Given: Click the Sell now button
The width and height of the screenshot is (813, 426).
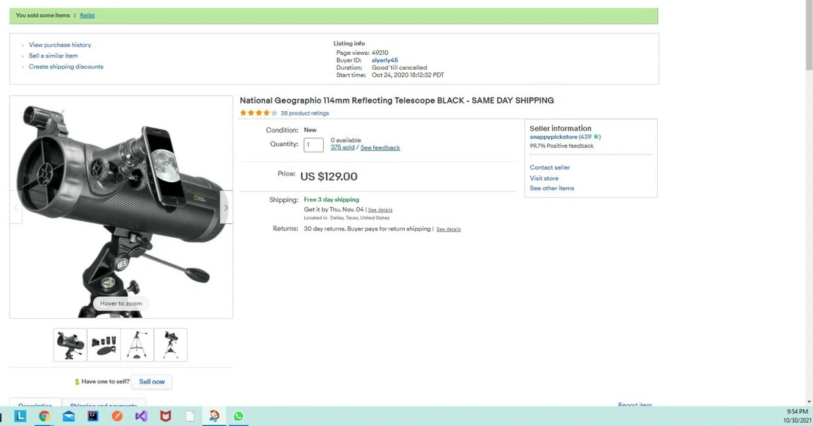Looking at the screenshot, I should tap(152, 382).
